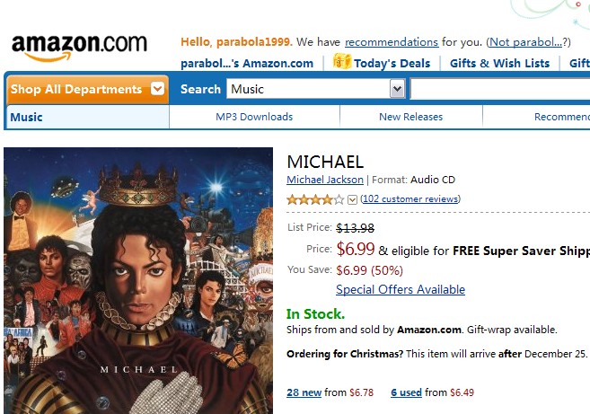The width and height of the screenshot is (590, 414).
Task: Open the recommendations link
Action: point(392,41)
